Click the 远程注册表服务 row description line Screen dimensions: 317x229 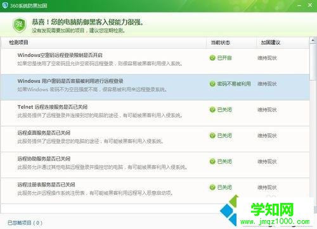point(95,193)
